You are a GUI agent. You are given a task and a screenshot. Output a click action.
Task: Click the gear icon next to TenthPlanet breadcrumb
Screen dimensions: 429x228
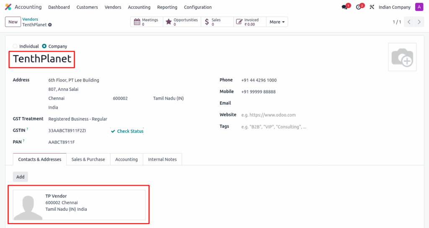pyautogui.click(x=50, y=25)
